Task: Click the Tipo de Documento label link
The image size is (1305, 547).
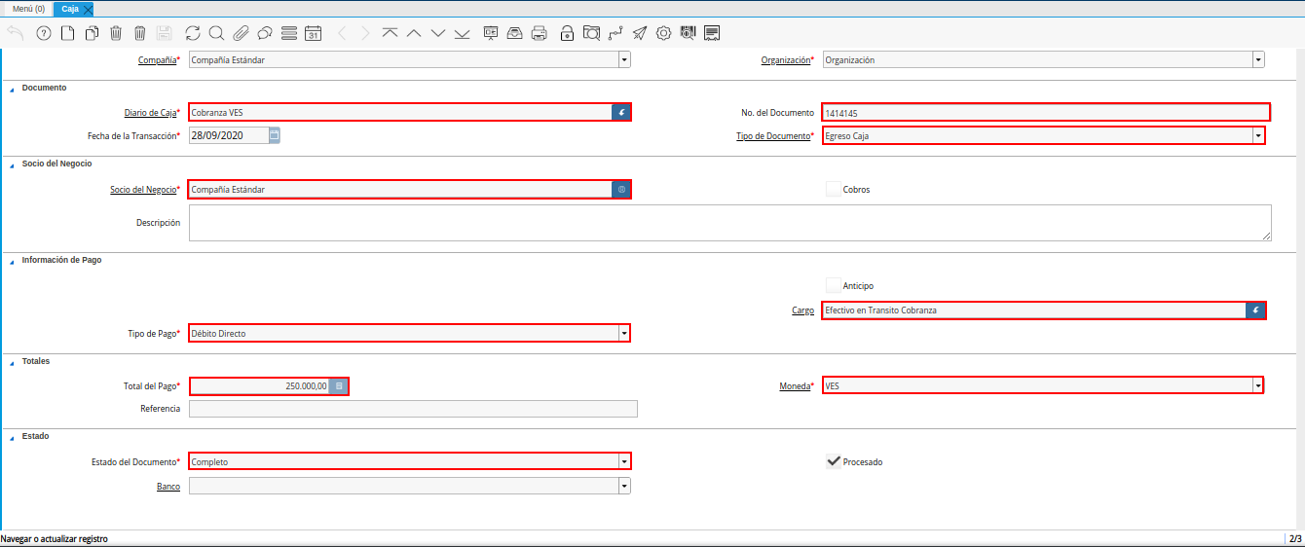Action: click(x=773, y=136)
